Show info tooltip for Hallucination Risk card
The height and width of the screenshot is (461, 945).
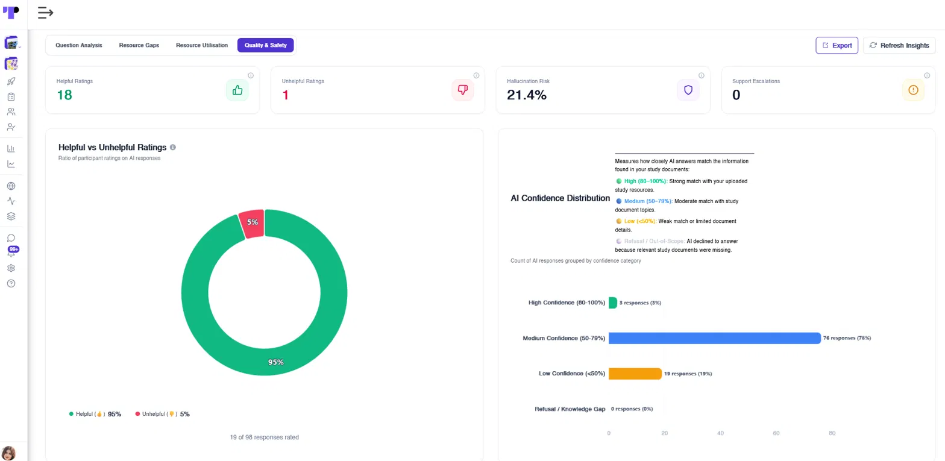(702, 75)
